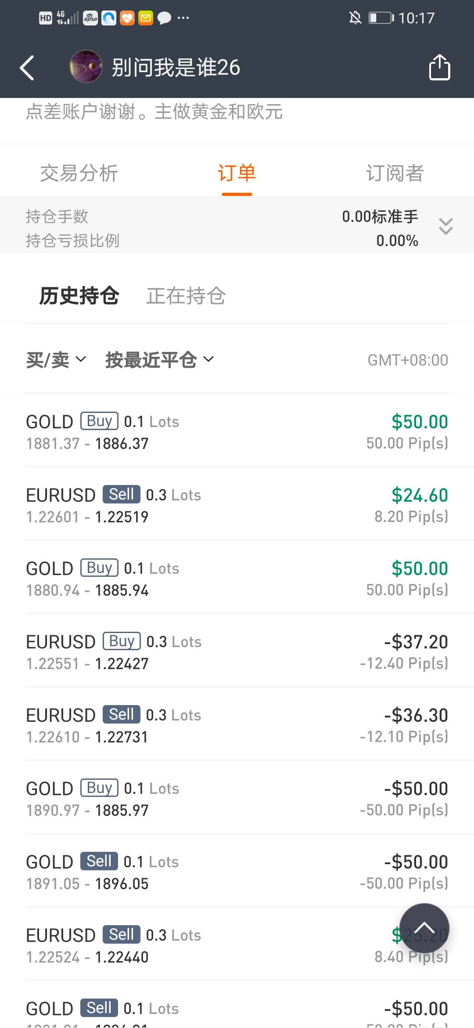Show 正在持仓 open positions
Screen dimensions: 474x1028
pos(186,296)
